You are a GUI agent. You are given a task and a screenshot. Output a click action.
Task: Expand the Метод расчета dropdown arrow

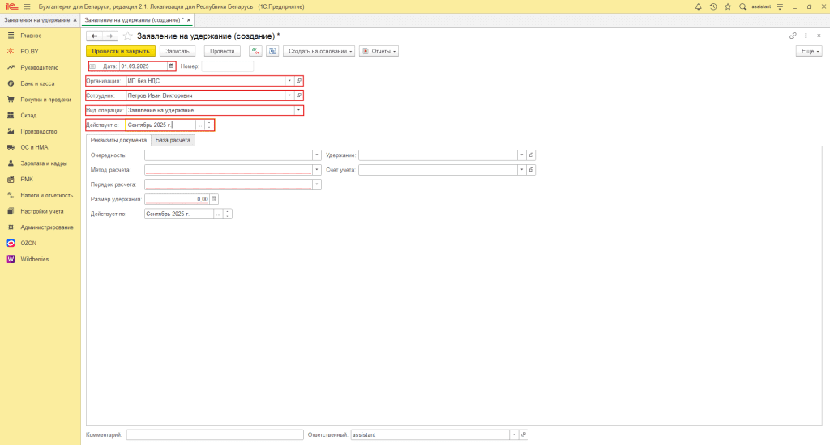tap(317, 170)
